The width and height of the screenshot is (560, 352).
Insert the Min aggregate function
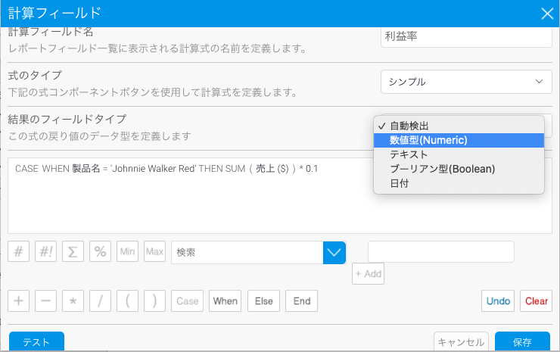click(x=128, y=252)
